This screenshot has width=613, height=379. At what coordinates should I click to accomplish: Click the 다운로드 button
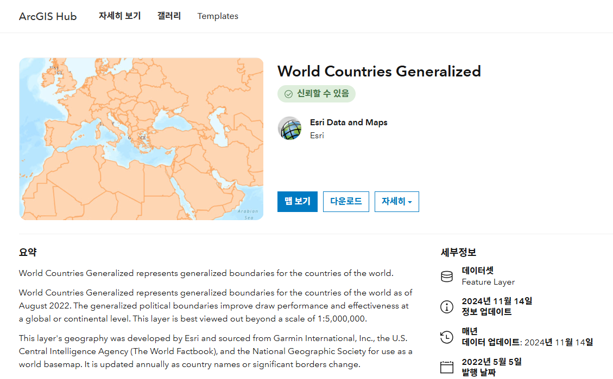(x=346, y=201)
